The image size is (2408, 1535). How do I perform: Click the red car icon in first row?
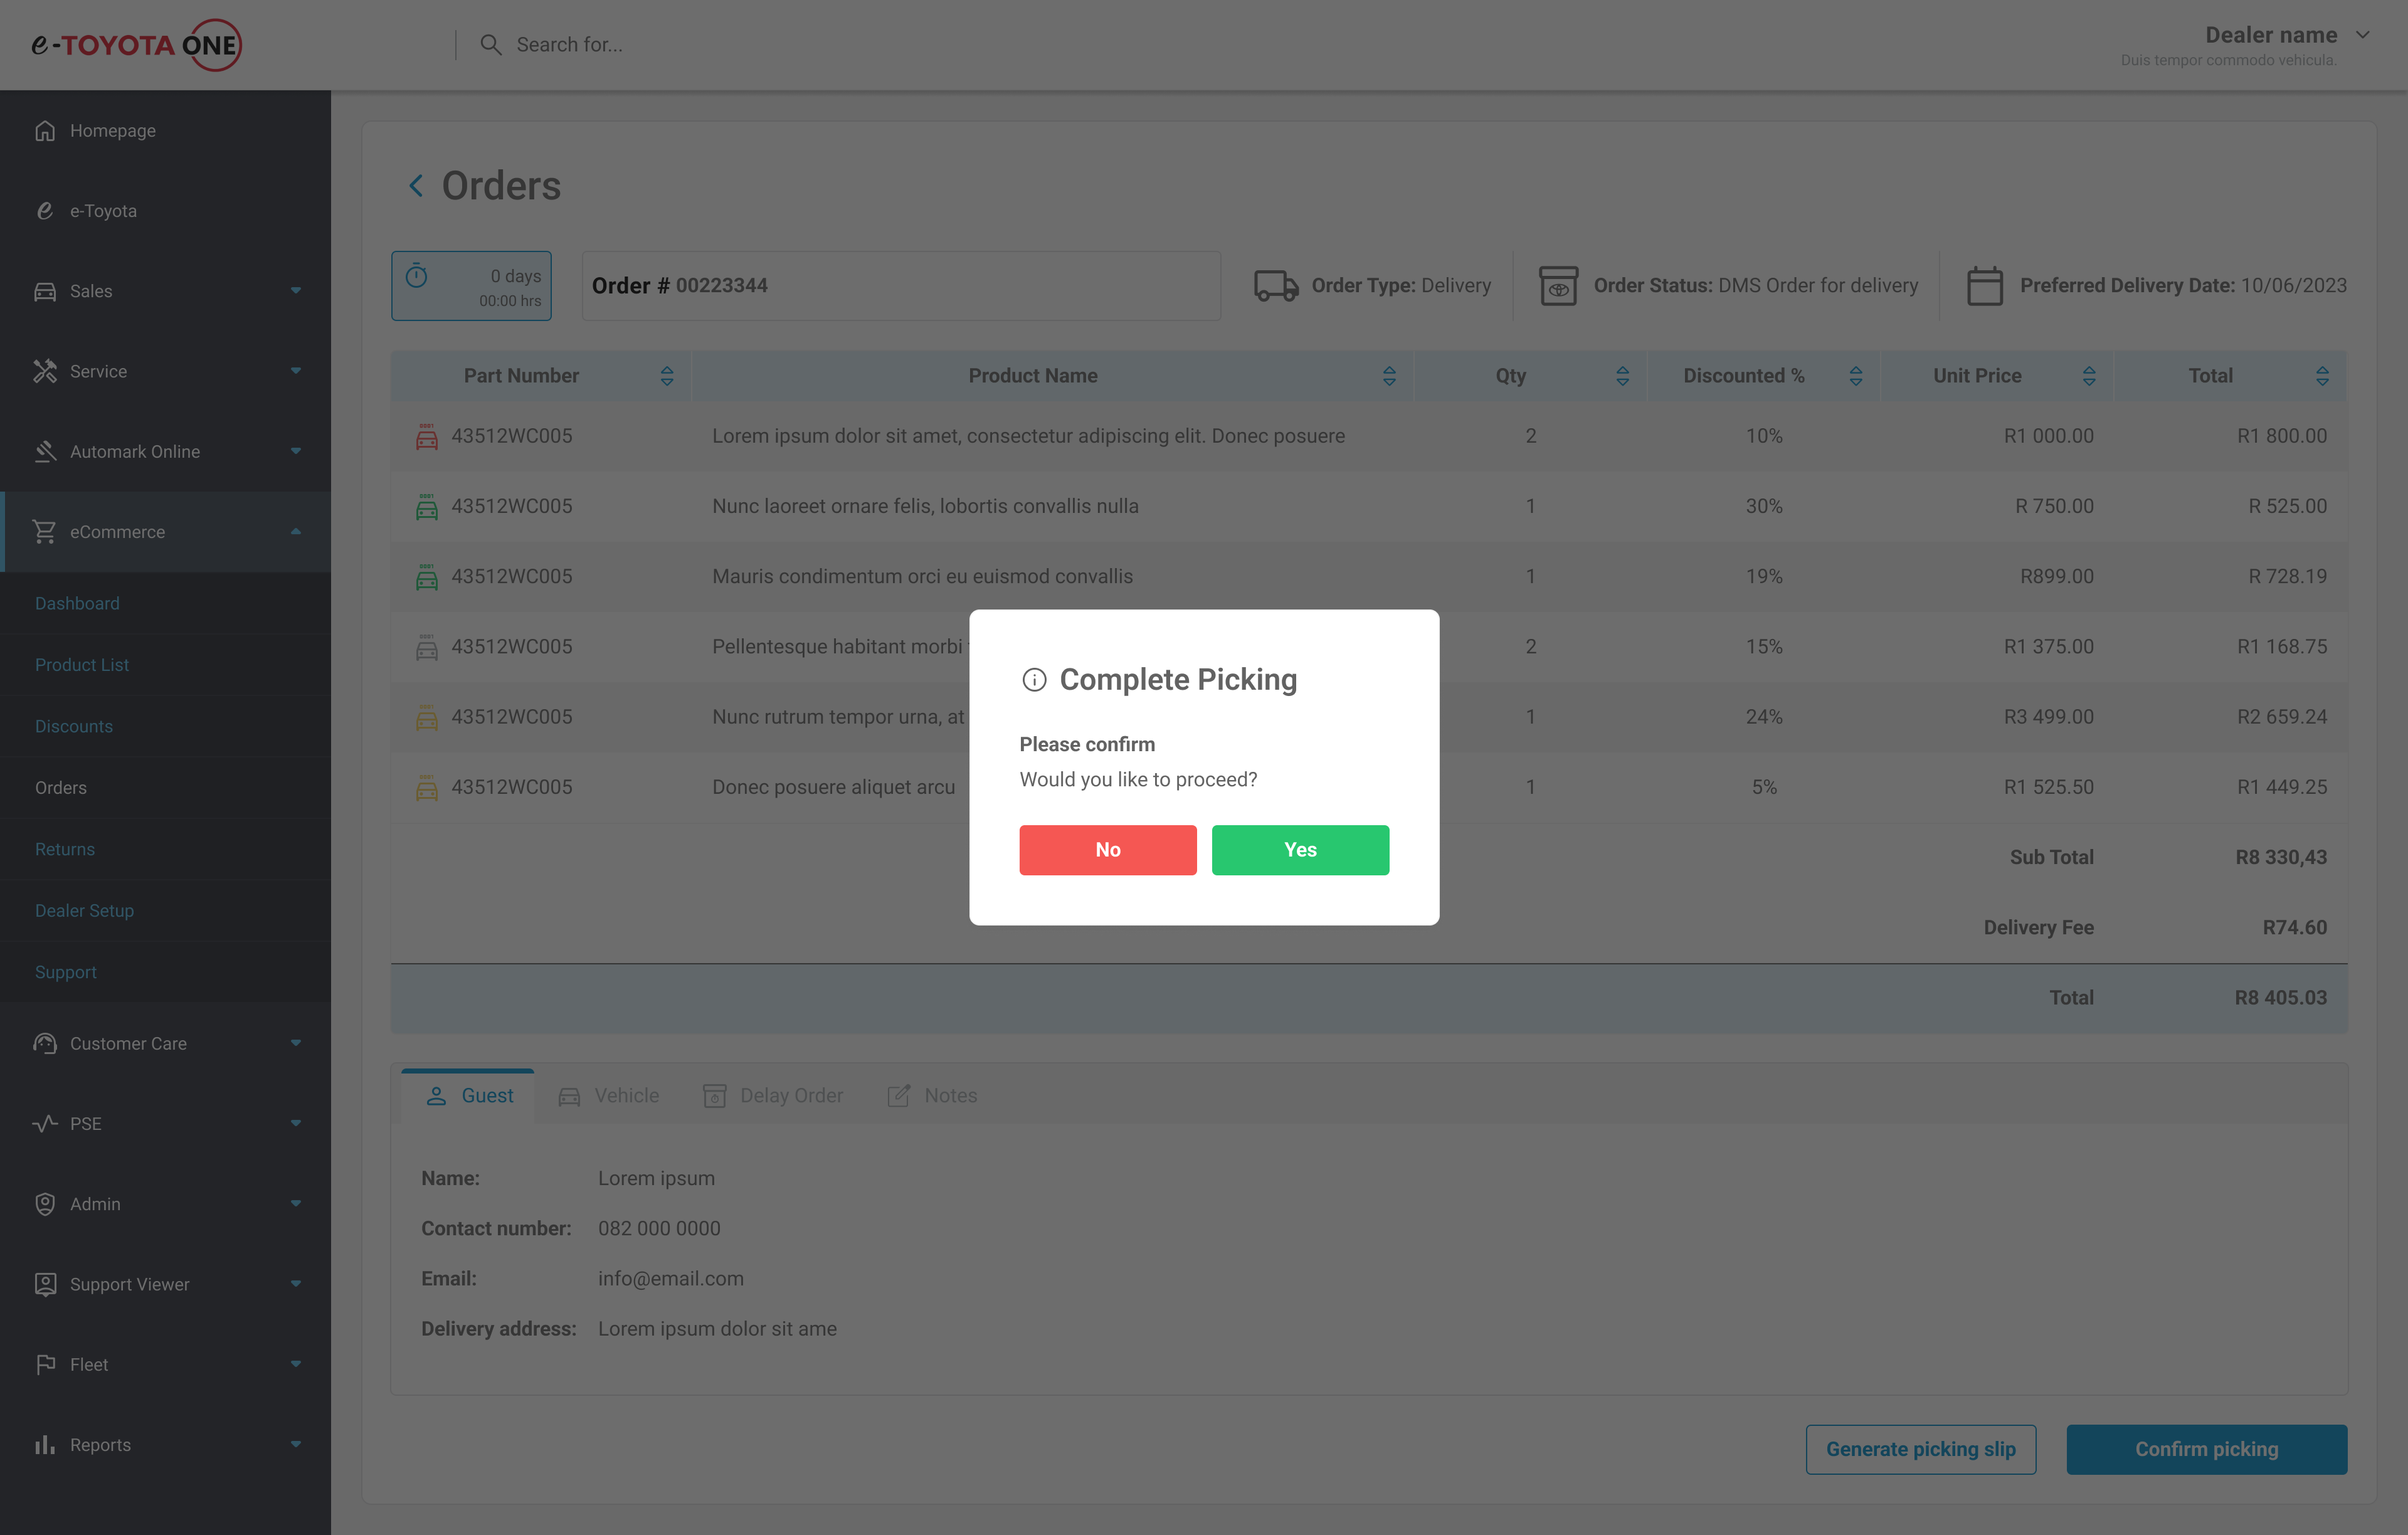pos(427,437)
